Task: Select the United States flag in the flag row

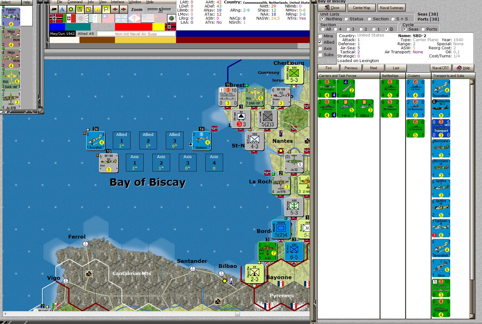Action: (x=148, y=18)
